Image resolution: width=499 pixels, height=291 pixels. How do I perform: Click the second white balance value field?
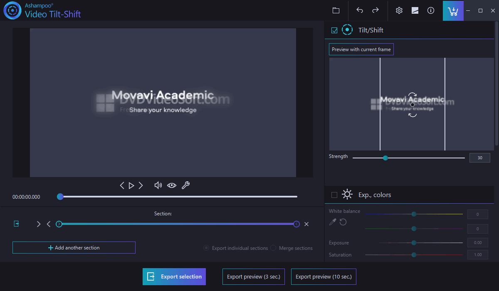click(x=477, y=229)
